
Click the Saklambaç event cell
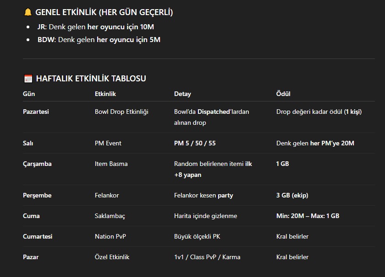point(110,216)
